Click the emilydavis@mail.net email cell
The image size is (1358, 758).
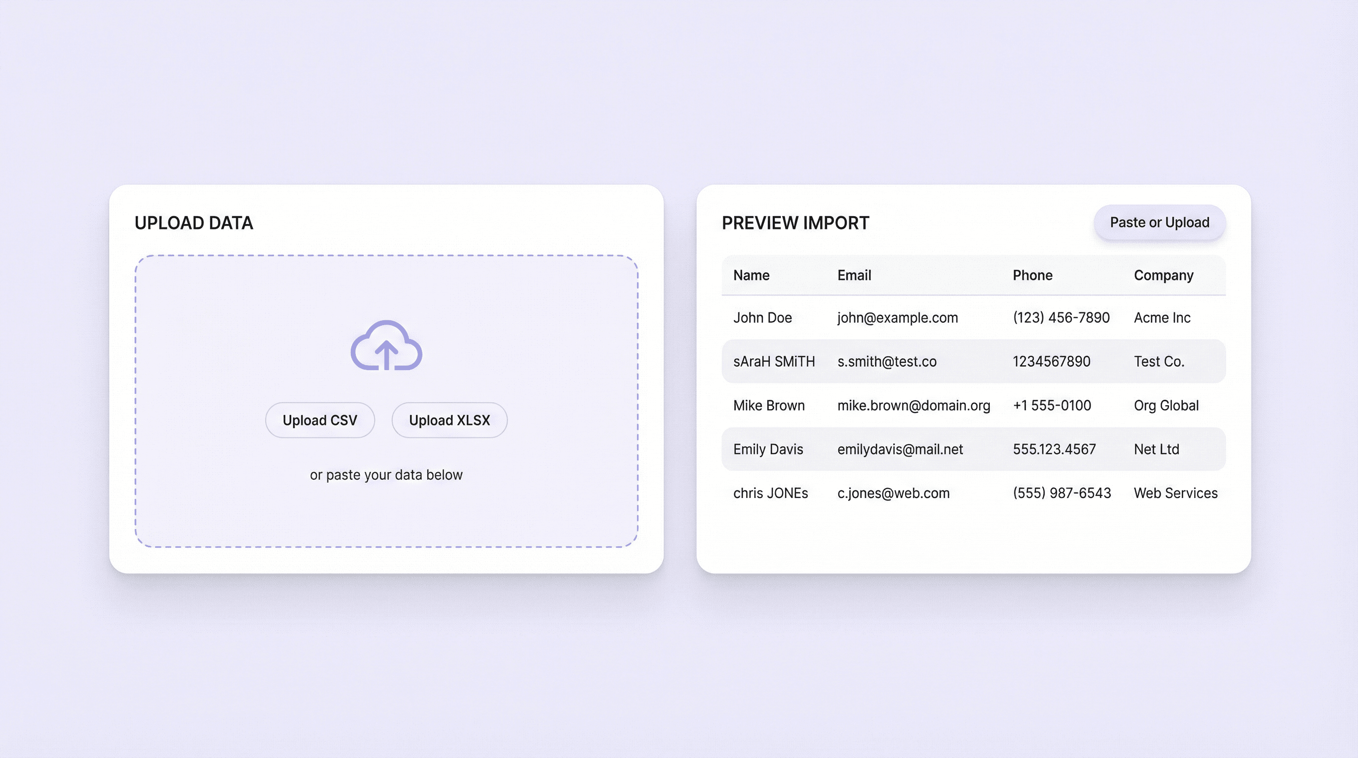tap(900, 449)
